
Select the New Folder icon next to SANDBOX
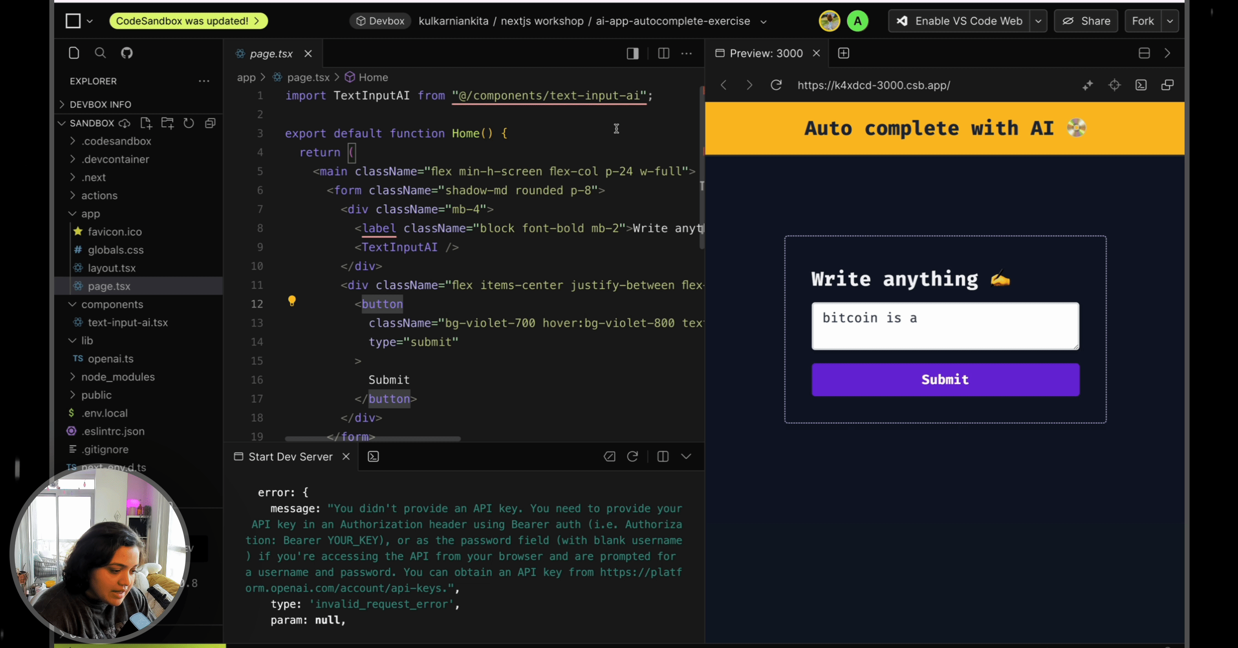click(x=167, y=123)
